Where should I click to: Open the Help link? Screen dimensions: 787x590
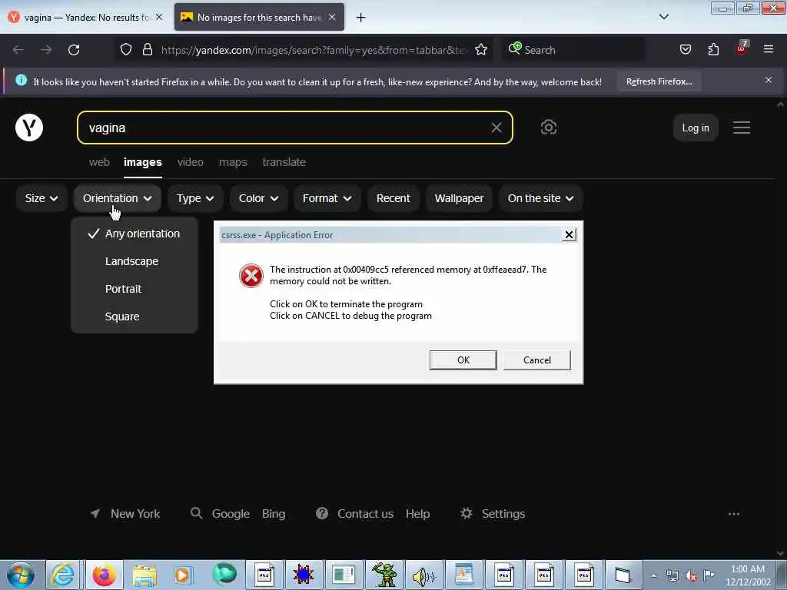(417, 514)
